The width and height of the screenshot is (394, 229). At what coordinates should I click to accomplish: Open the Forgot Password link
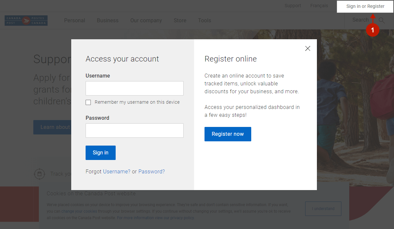152,172
